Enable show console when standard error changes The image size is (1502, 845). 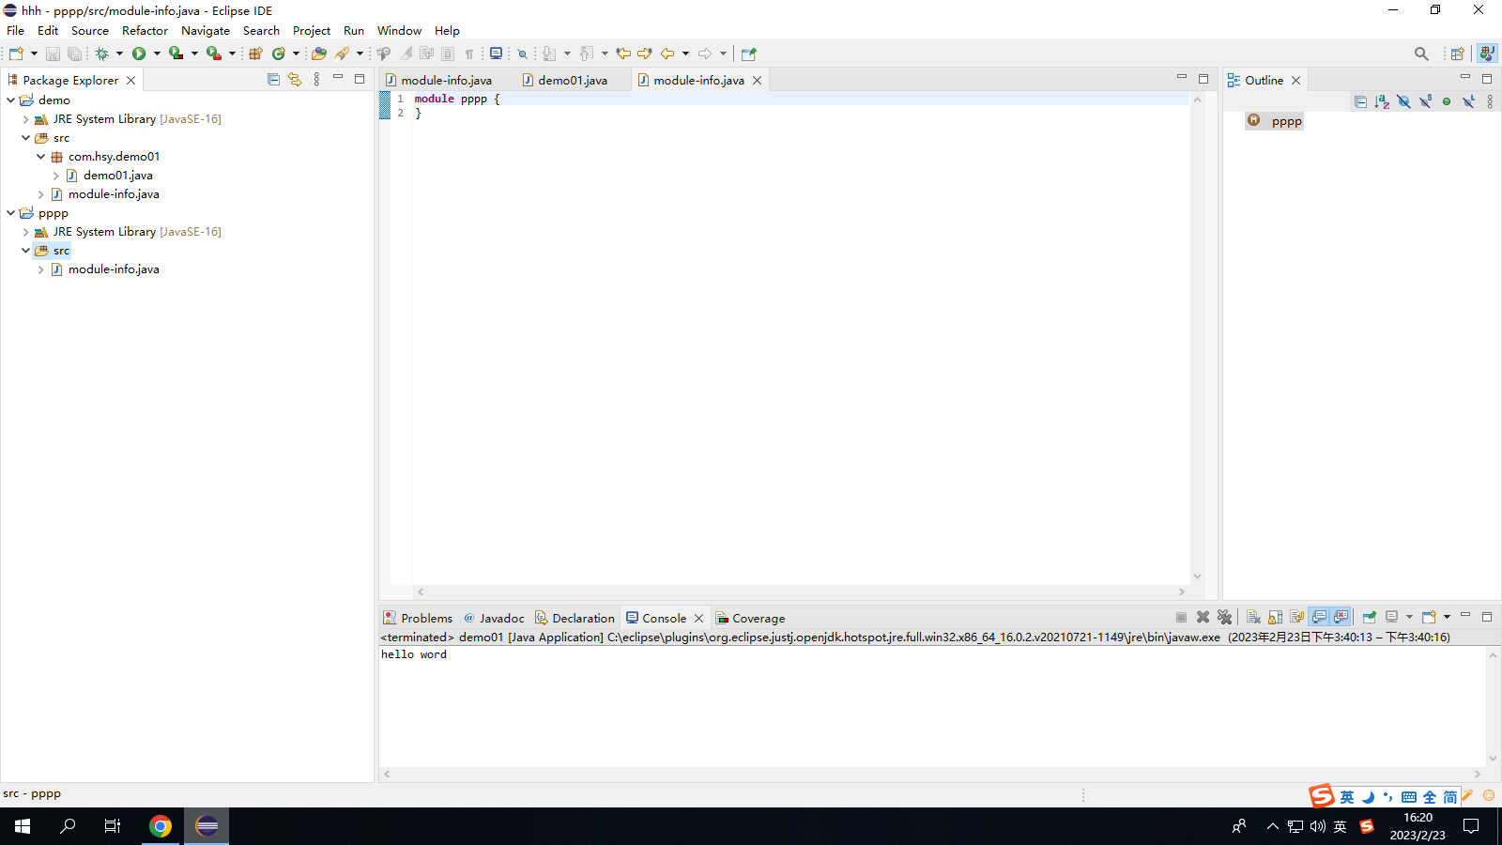[1341, 617]
